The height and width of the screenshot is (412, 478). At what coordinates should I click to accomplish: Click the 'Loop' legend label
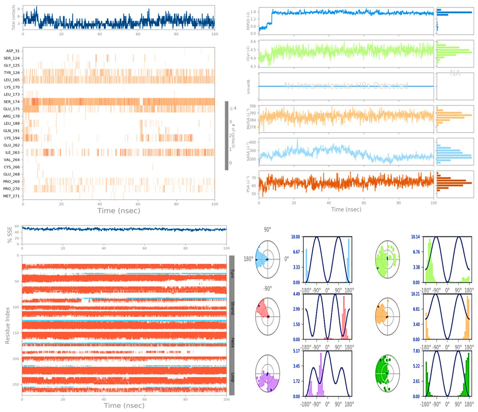(x=232, y=377)
